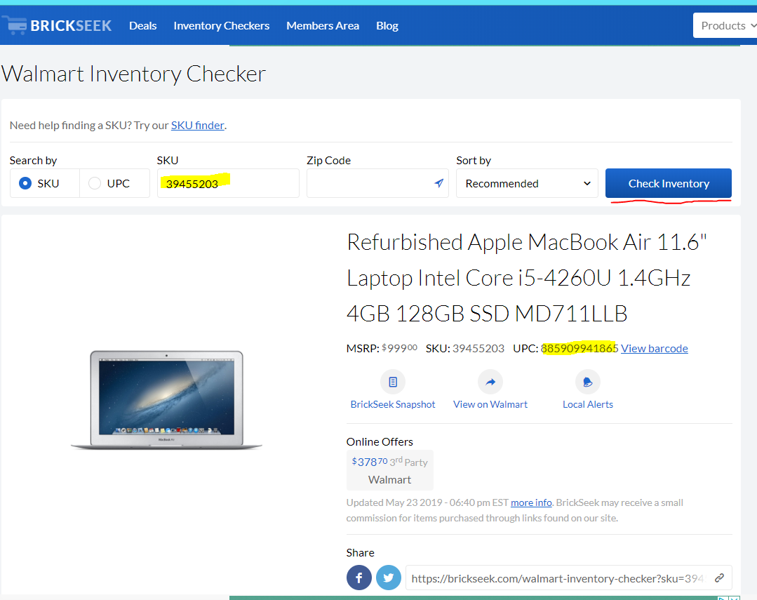The width and height of the screenshot is (757, 600).
Task: Open the BrickSeek Snapshot icon
Action: point(393,382)
